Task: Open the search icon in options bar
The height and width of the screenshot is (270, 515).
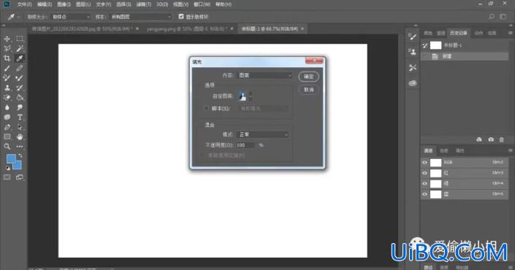Action: (x=492, y=16)
